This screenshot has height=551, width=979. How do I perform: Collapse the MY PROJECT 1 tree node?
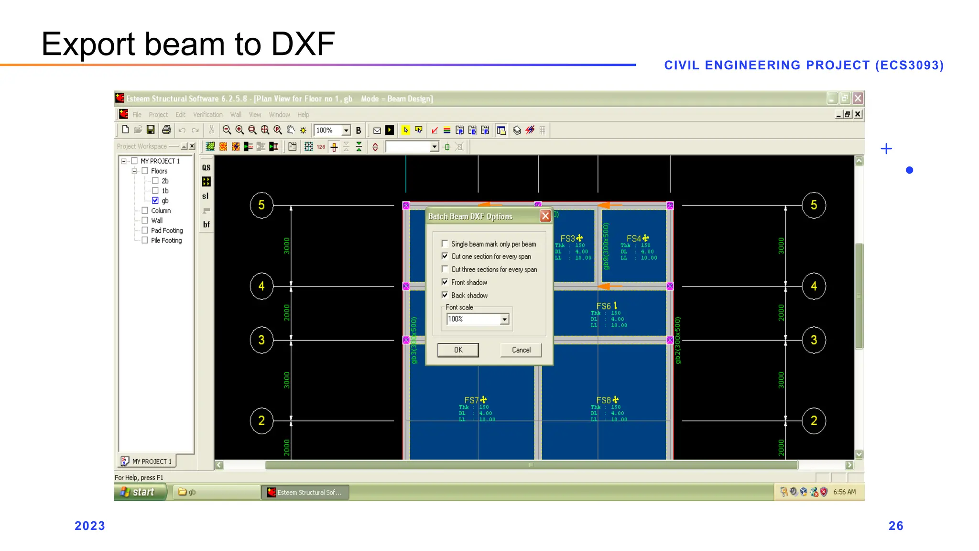(x=124, y=161)
